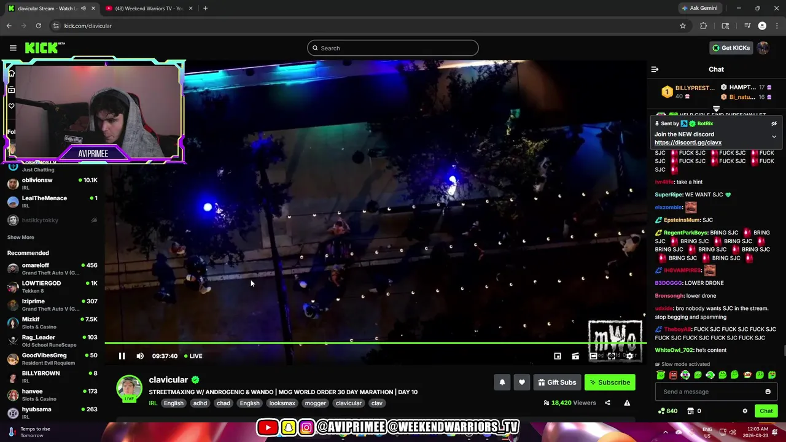Click the address bar URL

88,26
